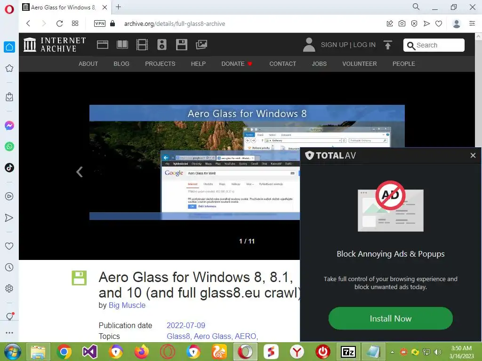This screenshot has height=361, width=482.
Task: Open VOLUNTEER menu item
Action: coord(359,64)
